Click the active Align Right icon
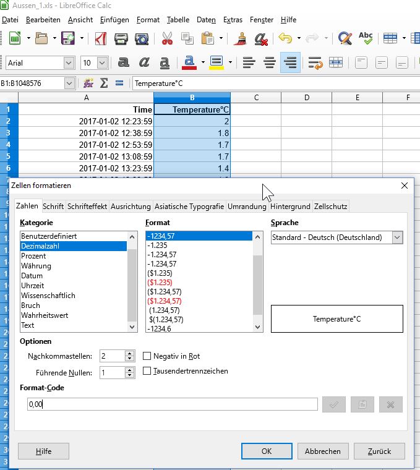 (290, 62)
